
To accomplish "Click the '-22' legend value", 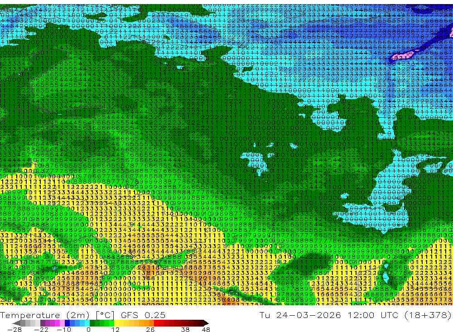I will (41, 330).
